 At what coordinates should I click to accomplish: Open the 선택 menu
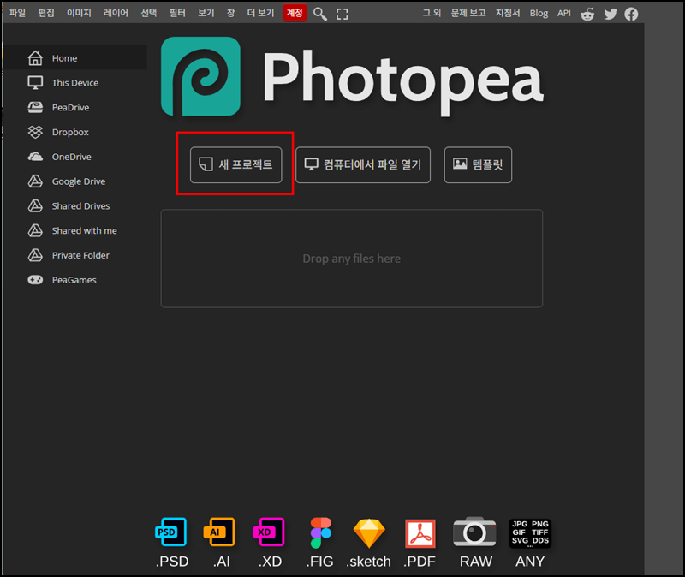tap(148, 13)
